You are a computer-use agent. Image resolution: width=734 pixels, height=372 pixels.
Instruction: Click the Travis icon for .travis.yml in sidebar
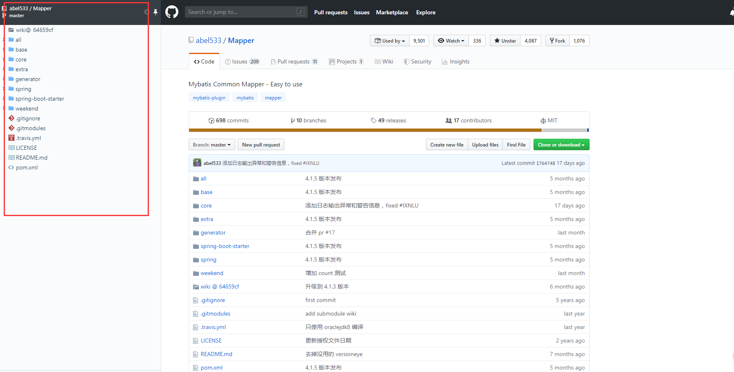click(x=11, y=138)
